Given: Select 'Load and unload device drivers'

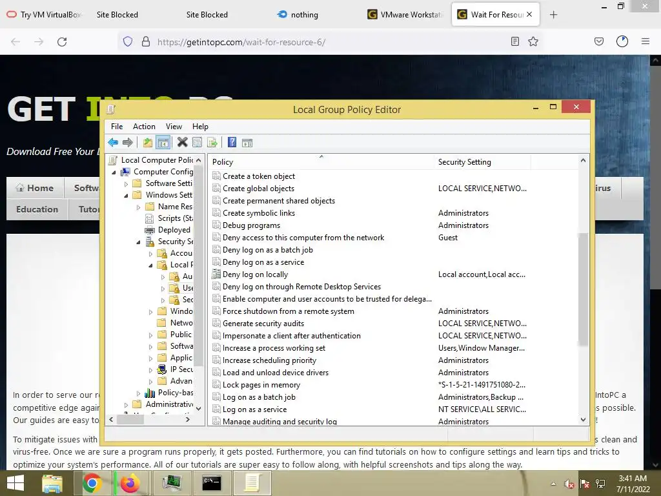Looking at the screenshot, I should pyautogui.click(x=275, y=373).
